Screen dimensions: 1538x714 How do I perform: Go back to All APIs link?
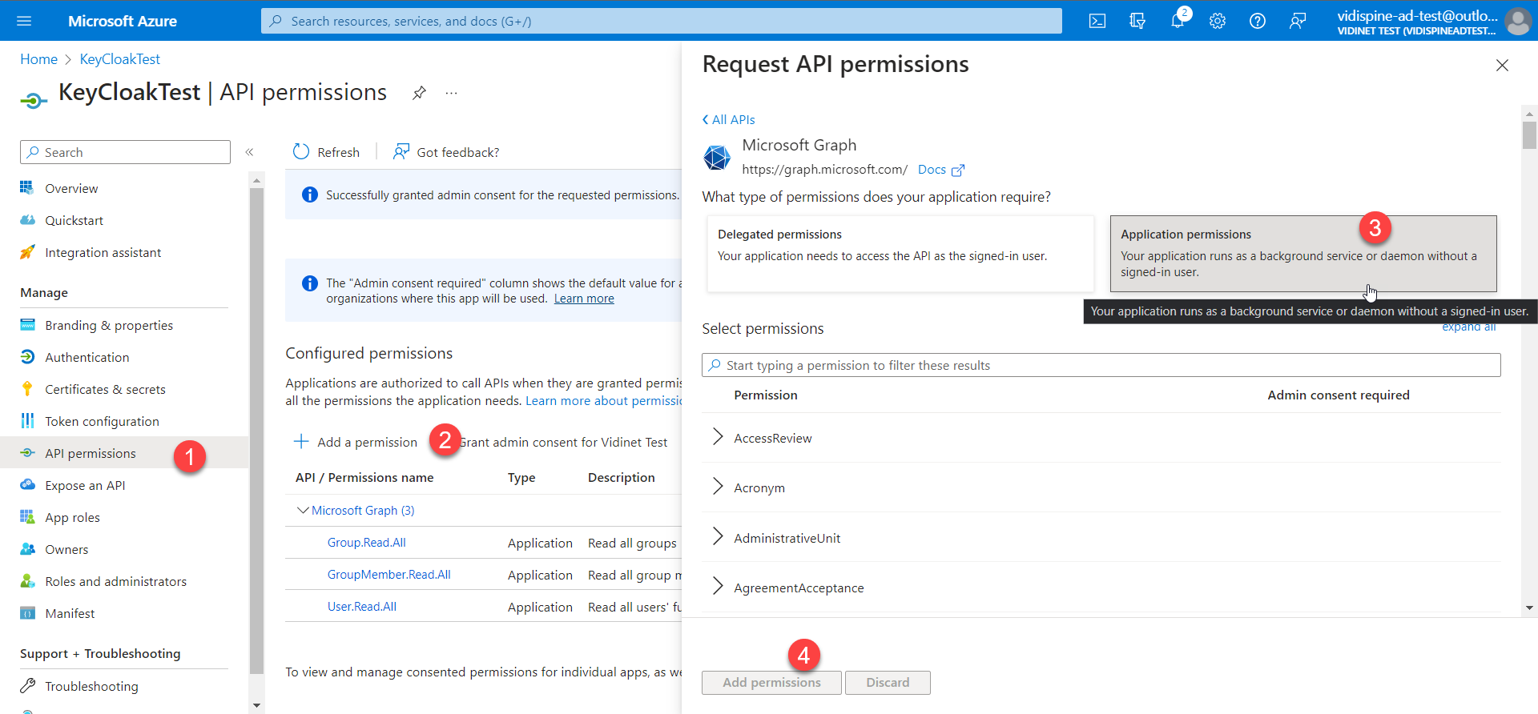pyautogui.click(x=729, y=120)
